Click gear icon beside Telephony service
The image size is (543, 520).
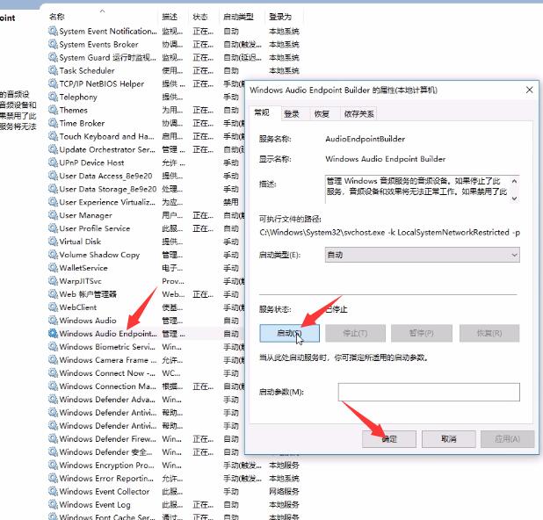coord(53,97)
